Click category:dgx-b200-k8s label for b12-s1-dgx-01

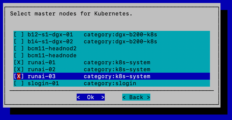pyautogui.click(x=120, y=34)
